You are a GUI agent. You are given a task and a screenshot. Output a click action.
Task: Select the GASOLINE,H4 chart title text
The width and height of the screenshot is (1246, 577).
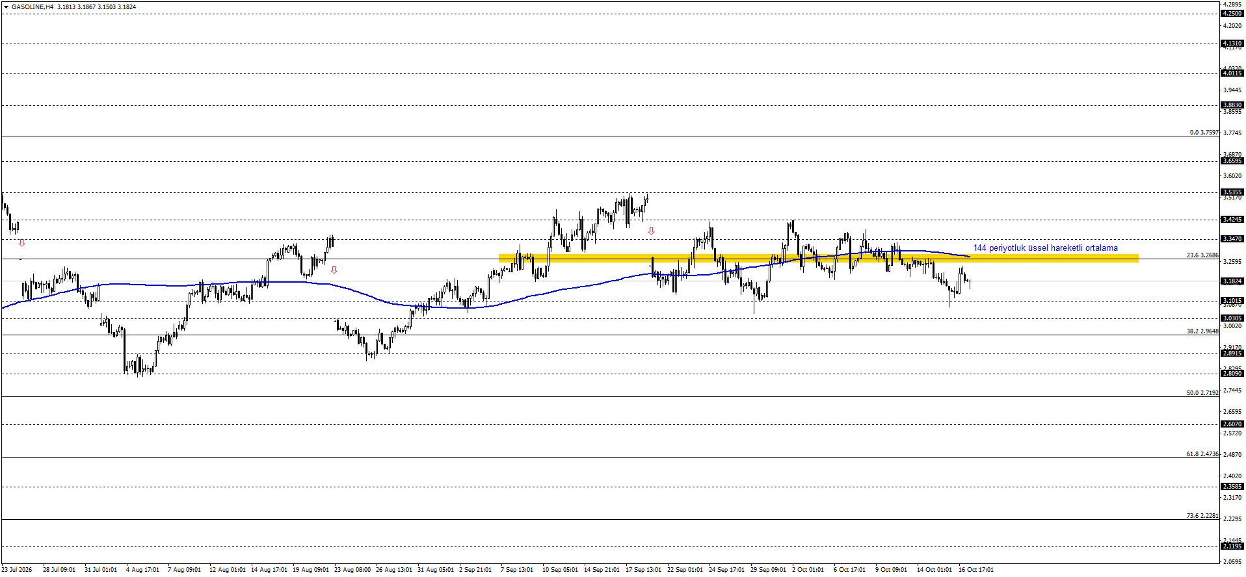click(x=33, y=6)
